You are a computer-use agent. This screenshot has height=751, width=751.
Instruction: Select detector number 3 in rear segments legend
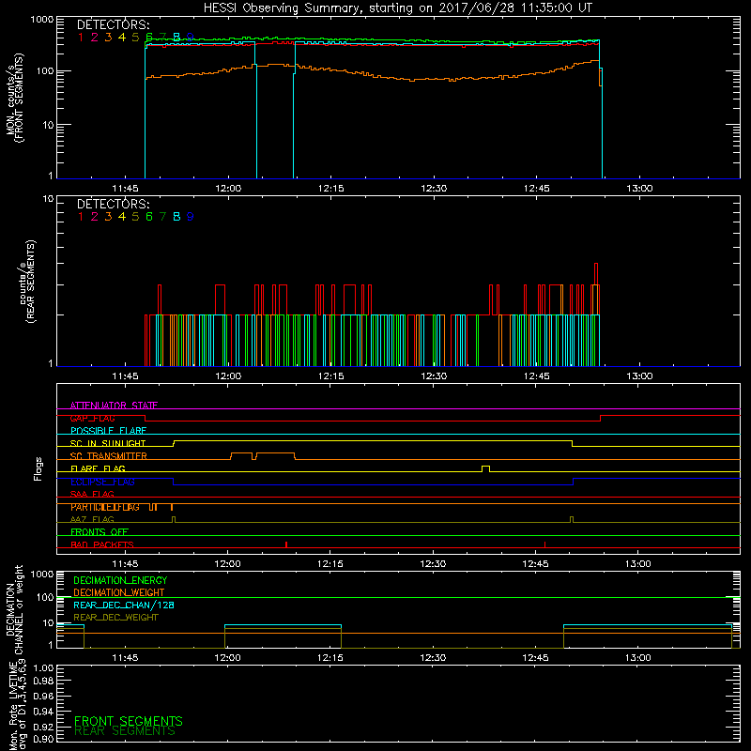pos(108,217)
